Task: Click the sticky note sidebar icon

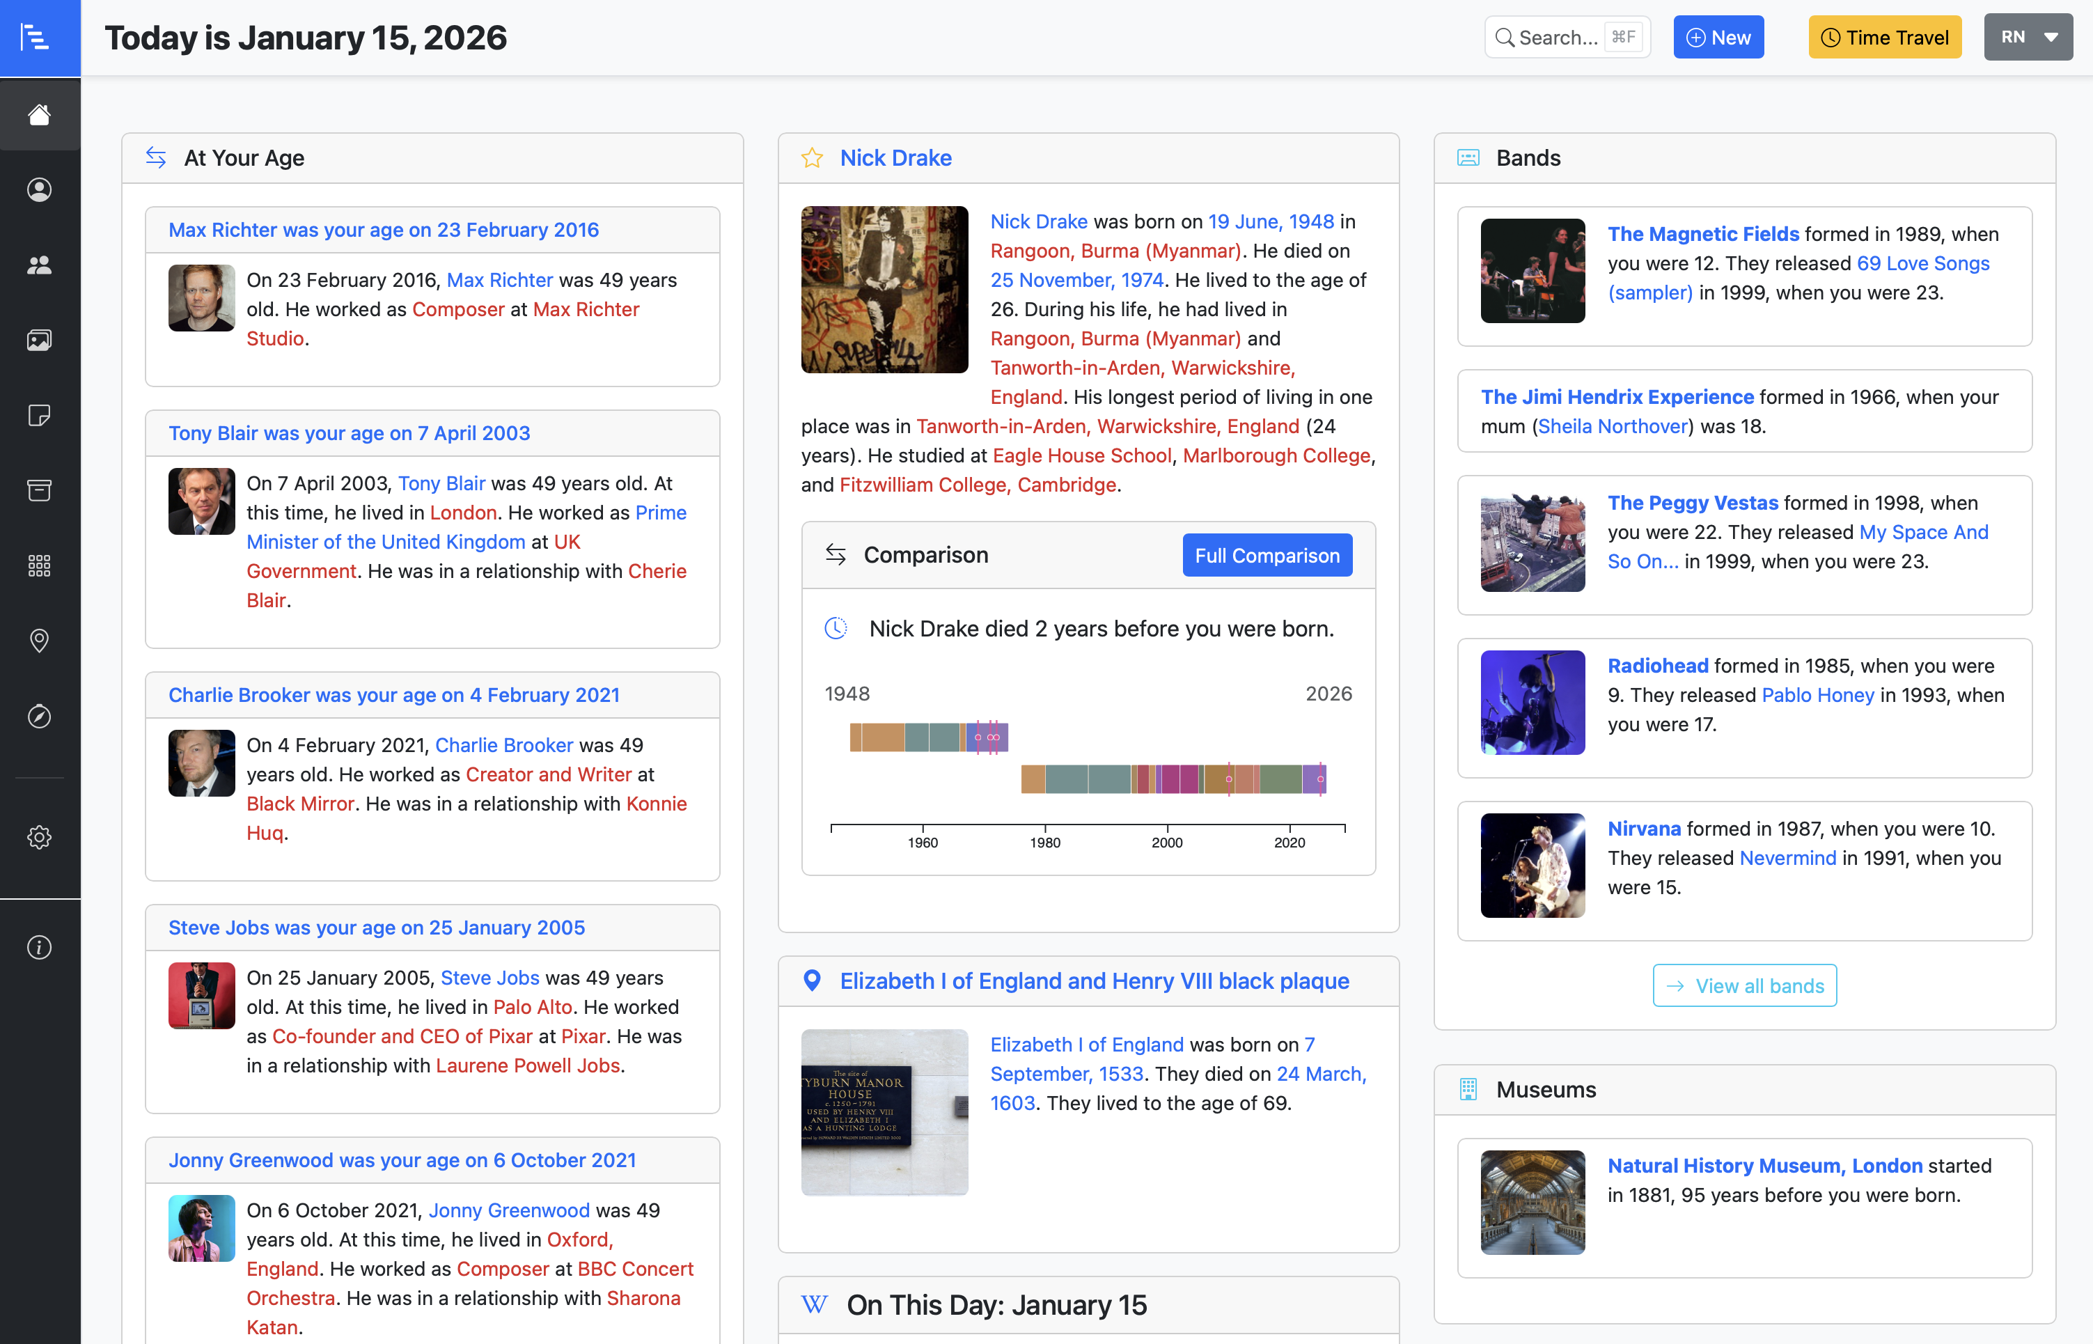Action: [39, 414]
